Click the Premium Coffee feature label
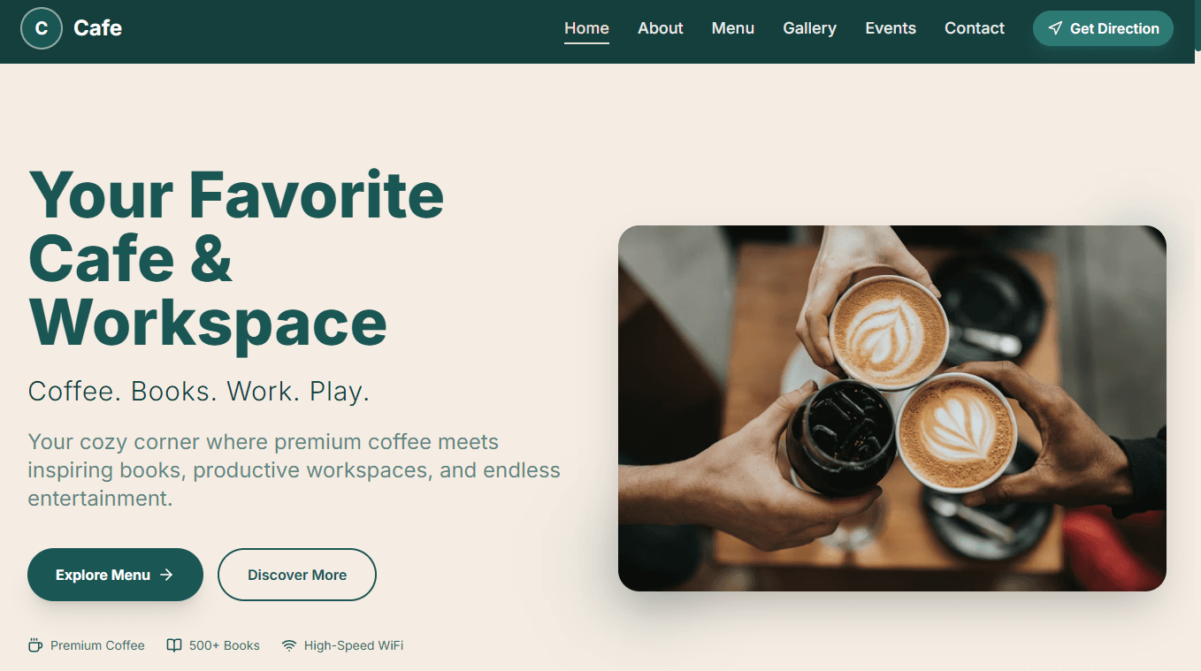Viewport: 1201px width, 671px height. pos(97,645)
